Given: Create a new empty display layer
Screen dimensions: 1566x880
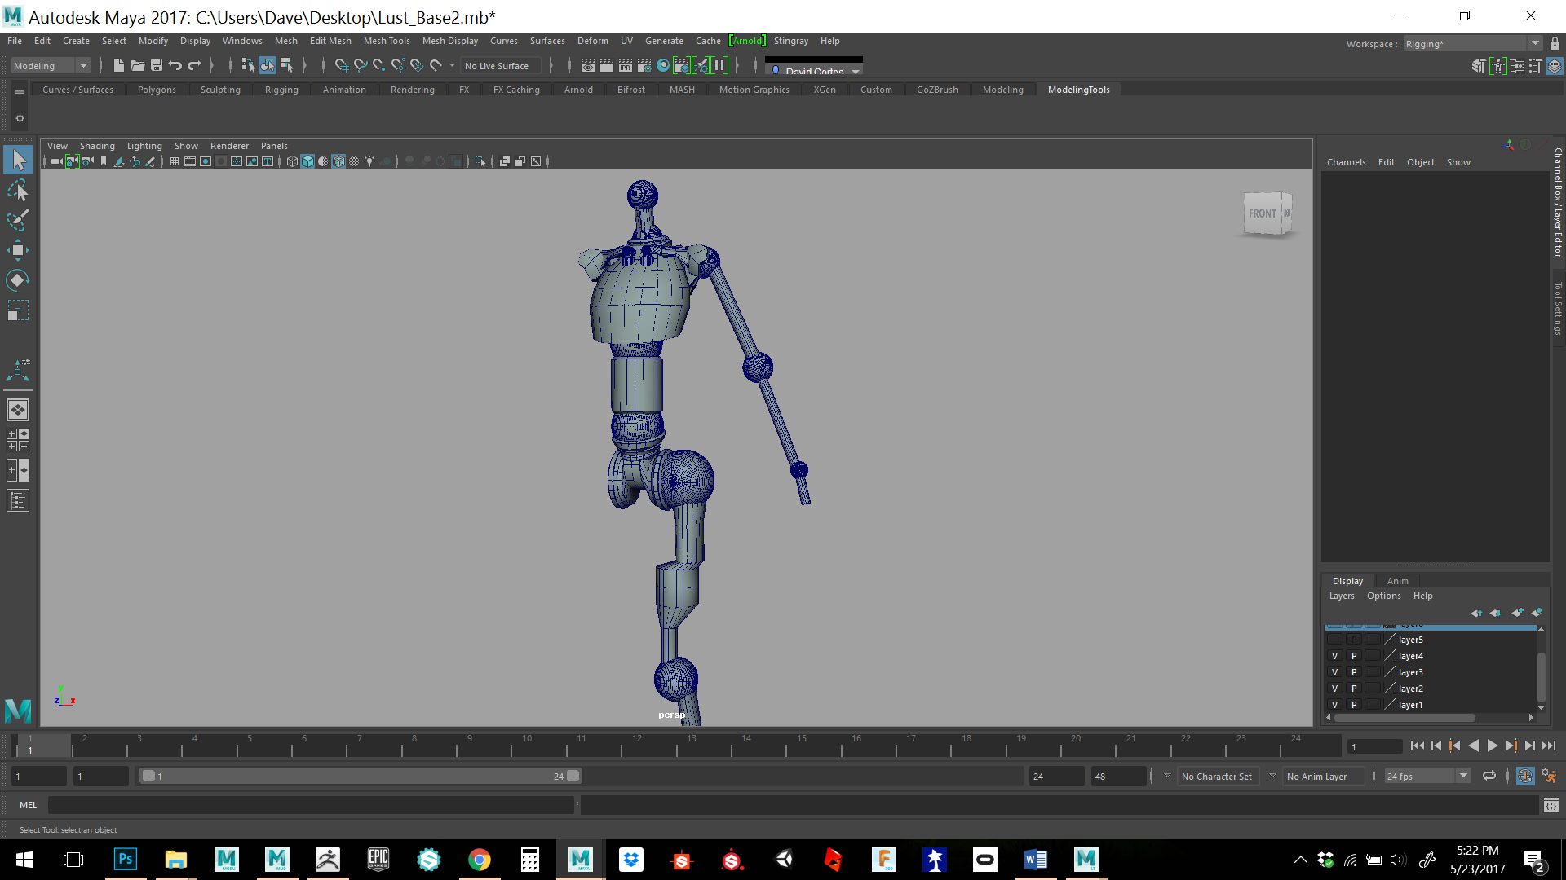Looking at the screenshot, I should 1517,613.
